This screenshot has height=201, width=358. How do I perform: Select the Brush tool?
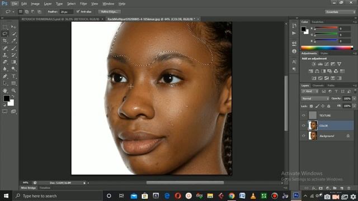tap(13, 48)
